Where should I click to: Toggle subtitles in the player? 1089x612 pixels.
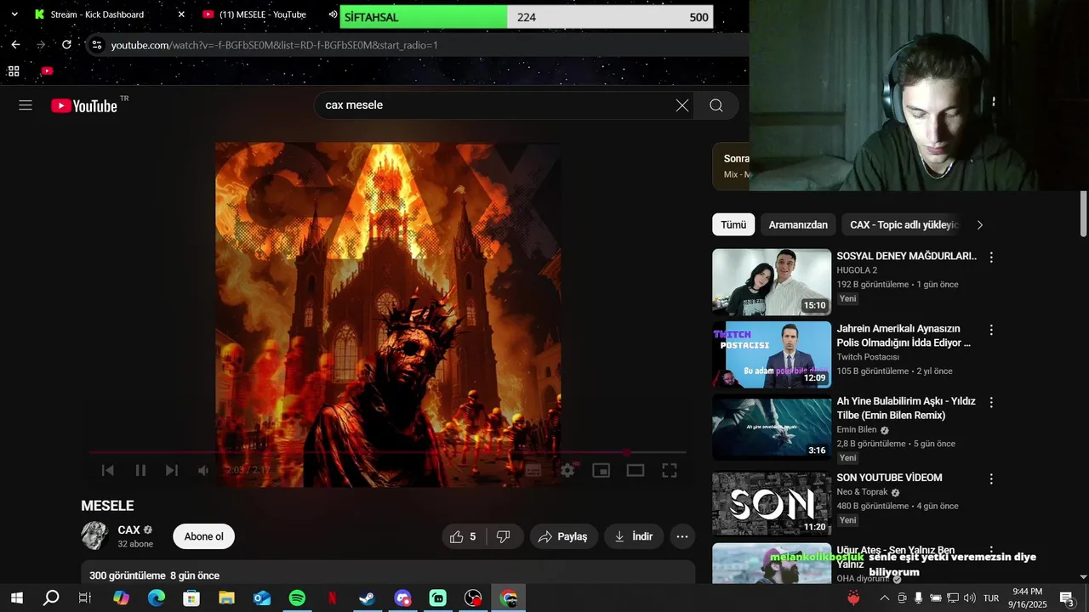coord(533,470)
